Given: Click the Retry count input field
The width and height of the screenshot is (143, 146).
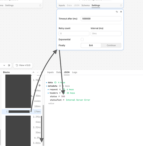Looking at the screenshot, I should pos(74,34).
